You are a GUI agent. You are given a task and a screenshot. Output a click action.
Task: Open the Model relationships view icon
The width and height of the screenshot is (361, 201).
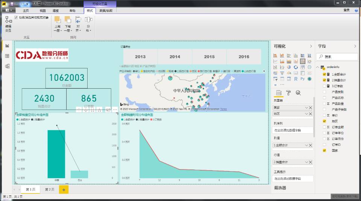7,66
